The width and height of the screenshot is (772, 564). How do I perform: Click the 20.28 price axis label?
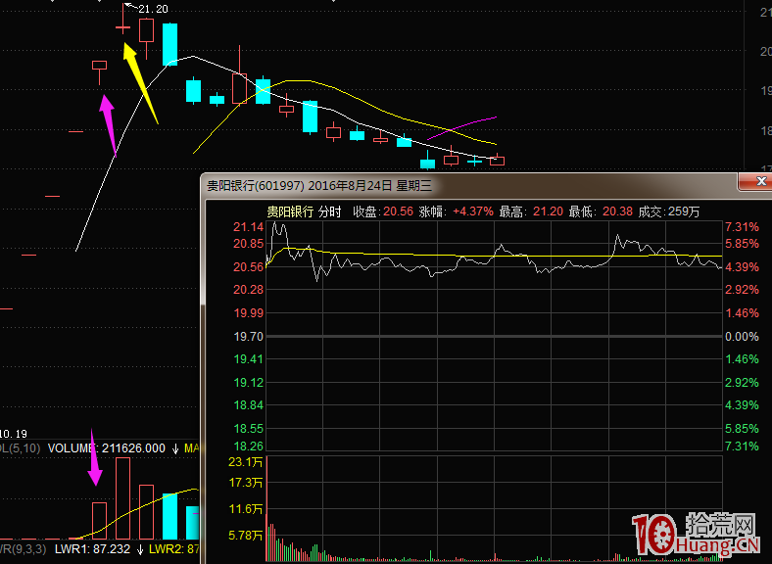(x=248, y=290)
